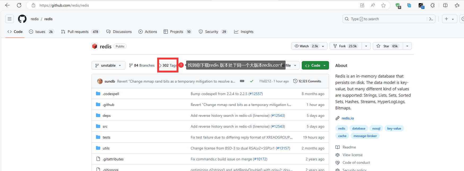This screenshot has width=464, height=171.
Task: Open the Security tab
Action: [213, 32]
